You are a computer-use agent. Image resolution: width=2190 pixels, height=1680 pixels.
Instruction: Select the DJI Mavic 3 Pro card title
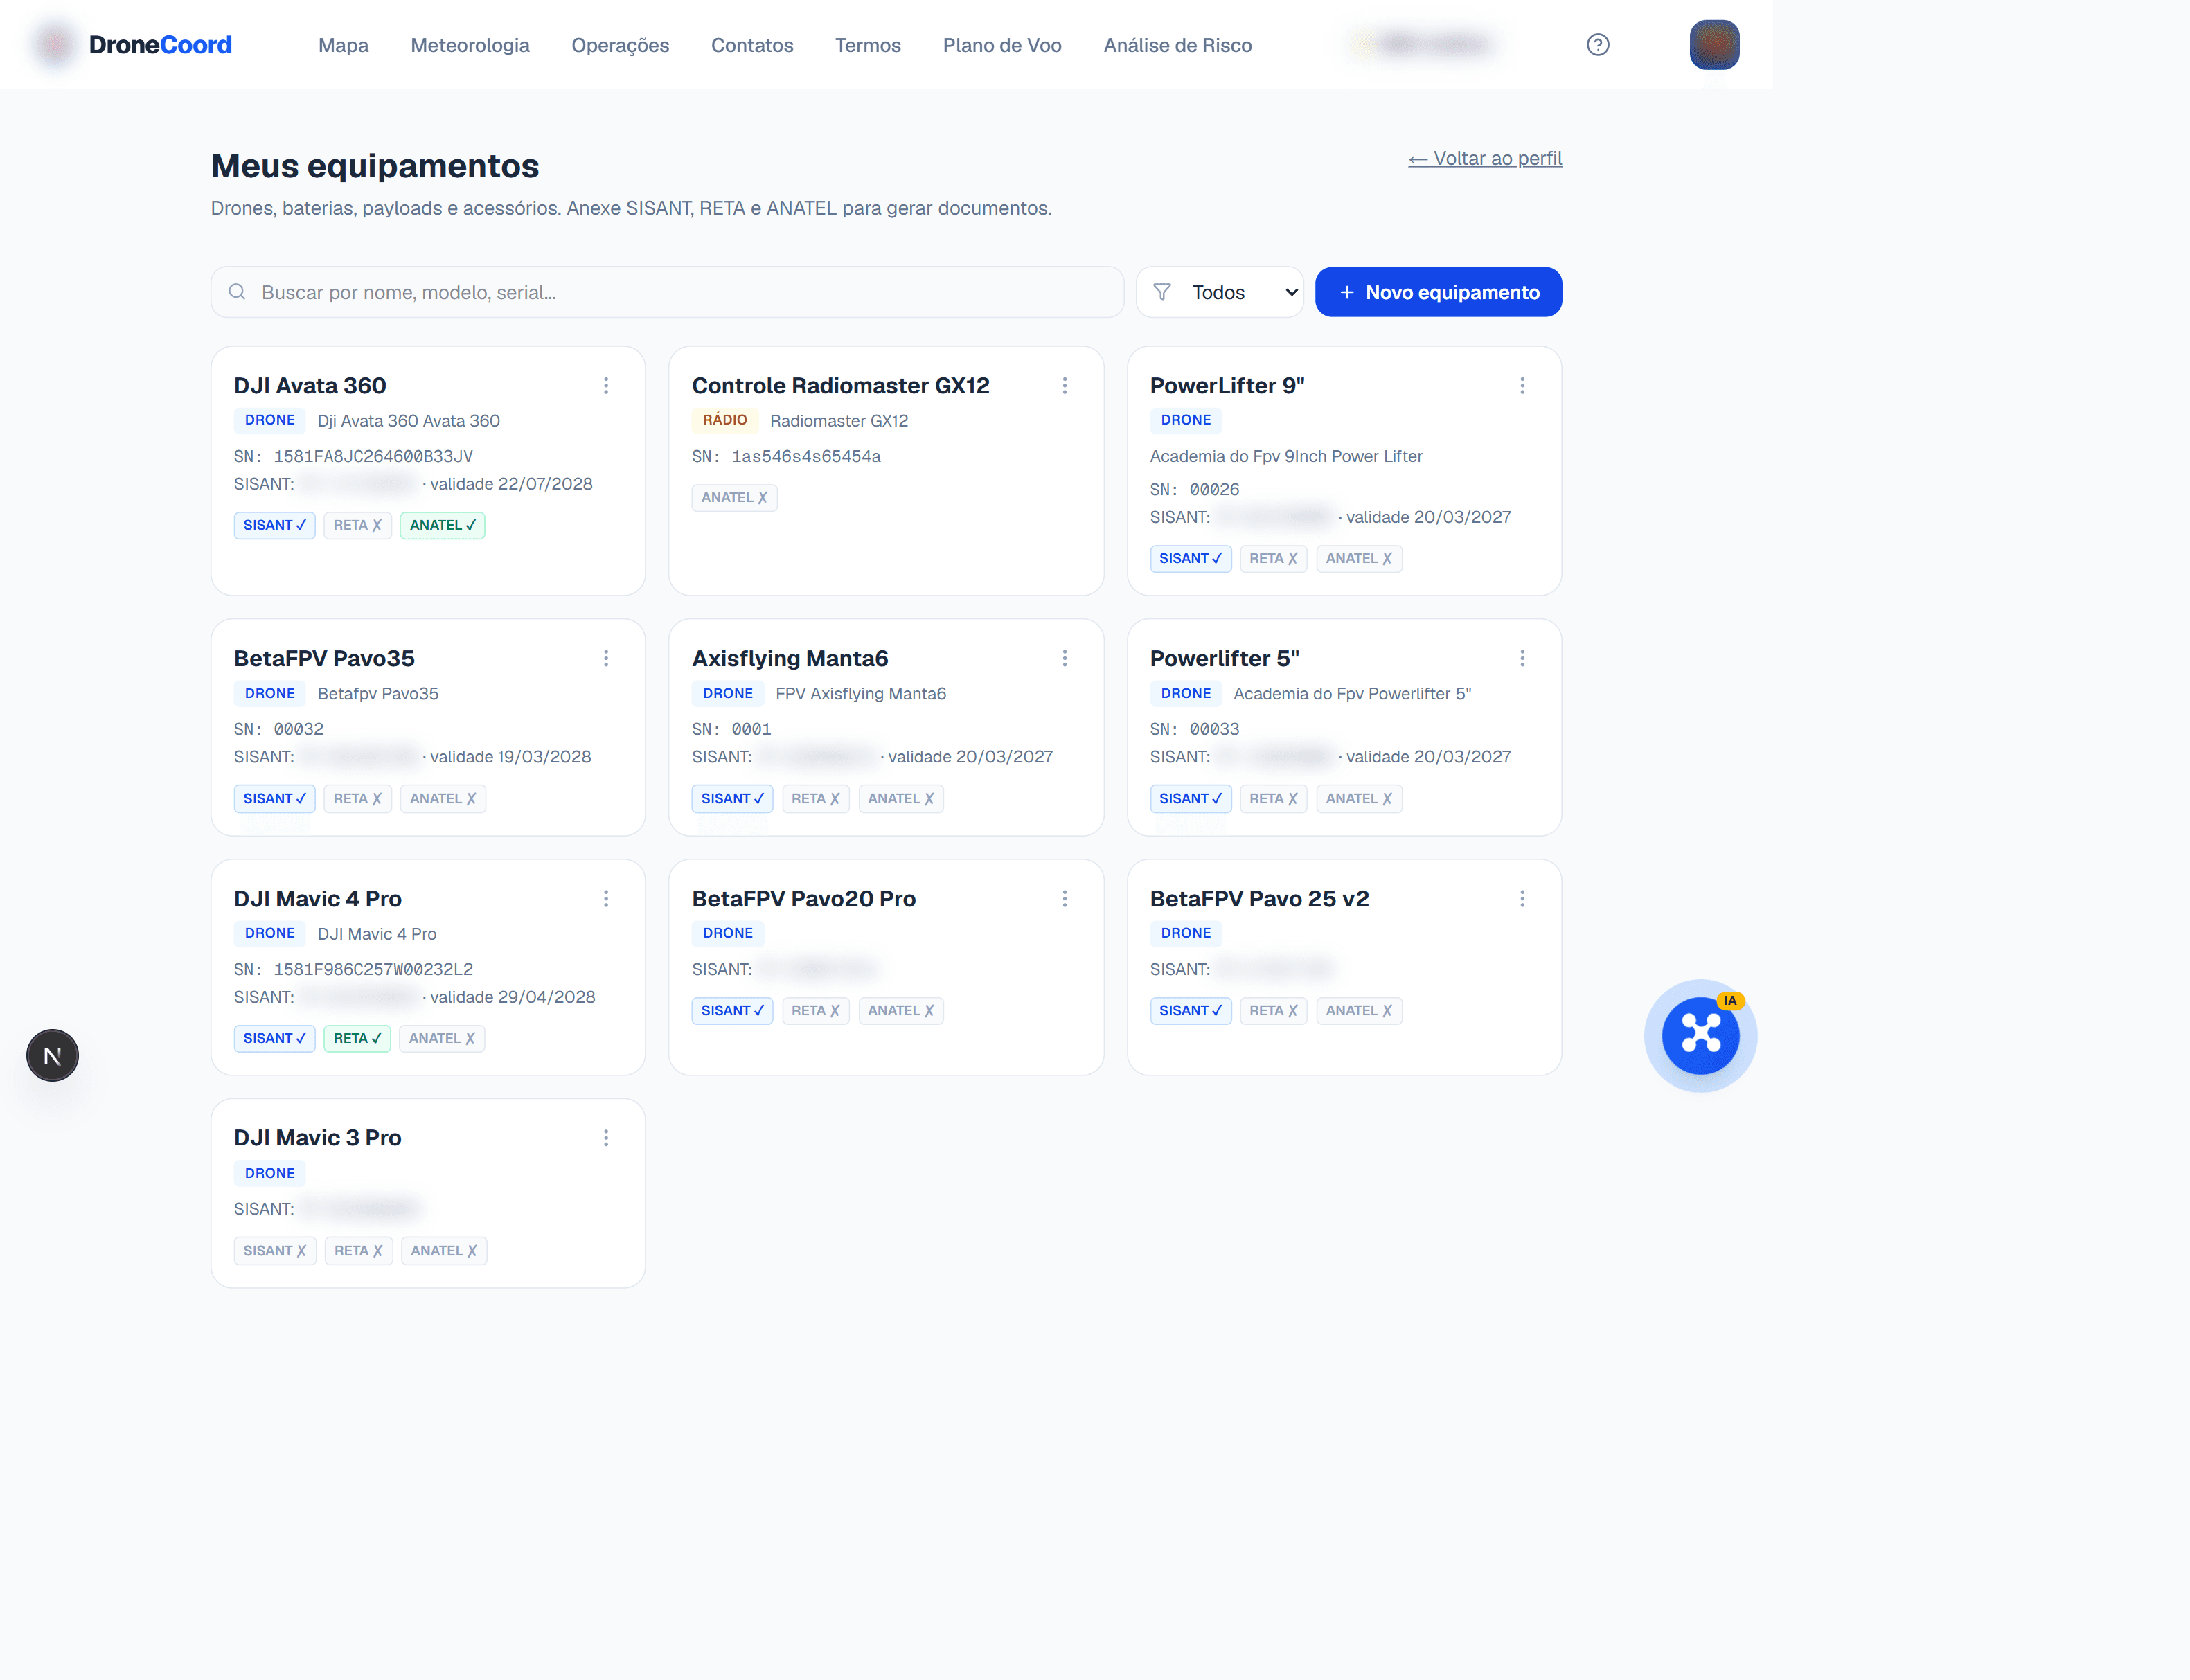(x=318, y=1138)
